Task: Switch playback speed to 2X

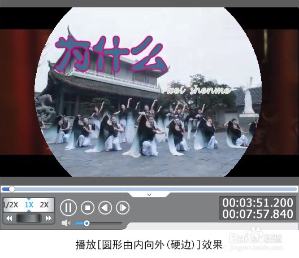Action: [x=44, y=205]
